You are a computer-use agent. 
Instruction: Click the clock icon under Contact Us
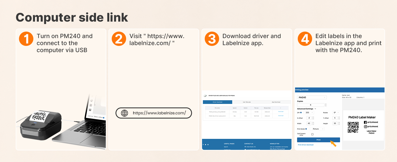pos(245,147)
